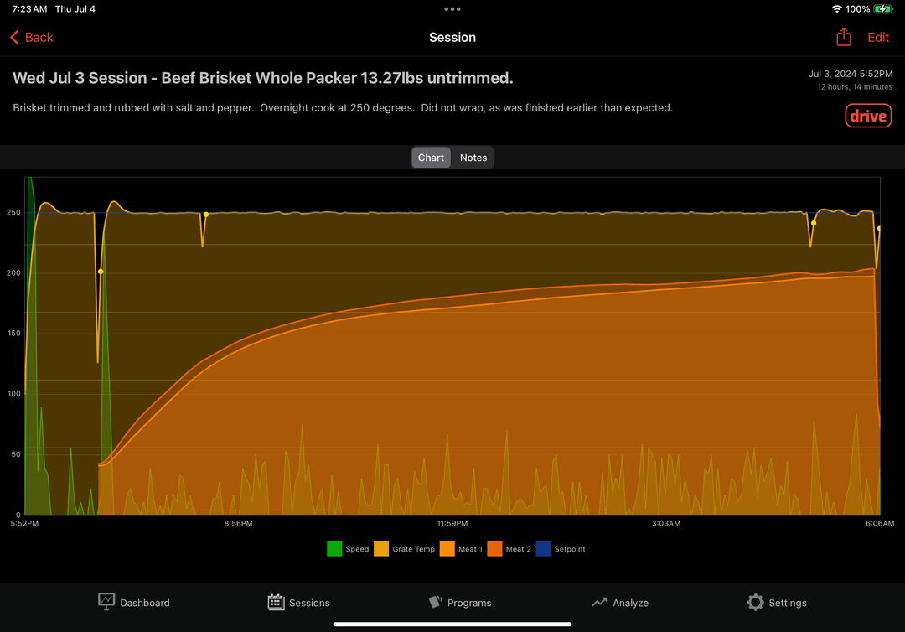Open the Analyze trend icon

[599, 602]
